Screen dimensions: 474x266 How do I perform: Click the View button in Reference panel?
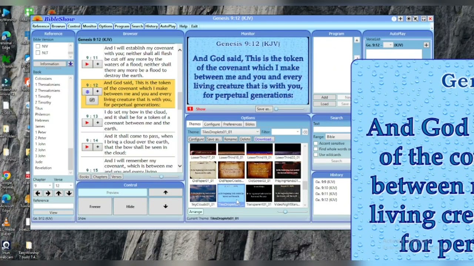point(53,213)
